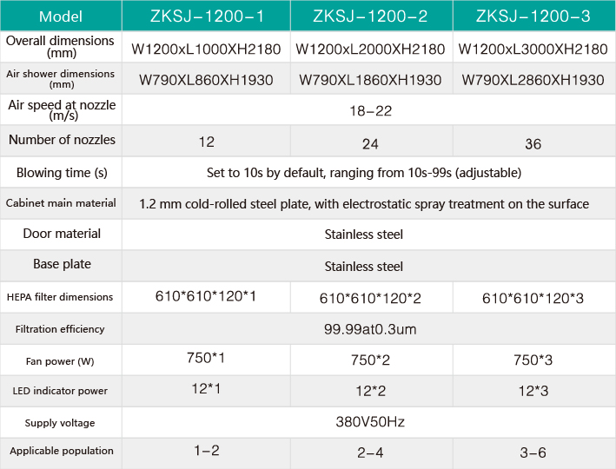Click the 'Model' header cell
The height and width of the screenshot is (469, 616).
click(61, 17)
